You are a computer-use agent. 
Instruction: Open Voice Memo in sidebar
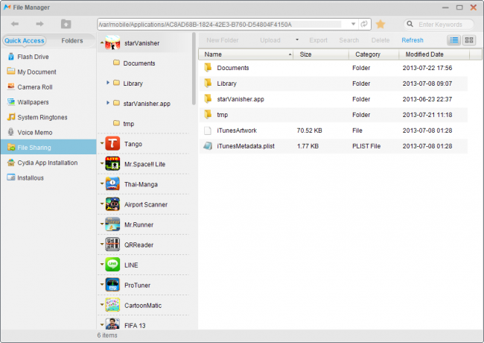[30, 133]
